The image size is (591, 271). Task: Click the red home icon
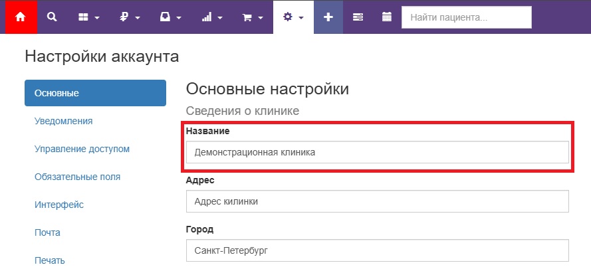coord(19,17)
